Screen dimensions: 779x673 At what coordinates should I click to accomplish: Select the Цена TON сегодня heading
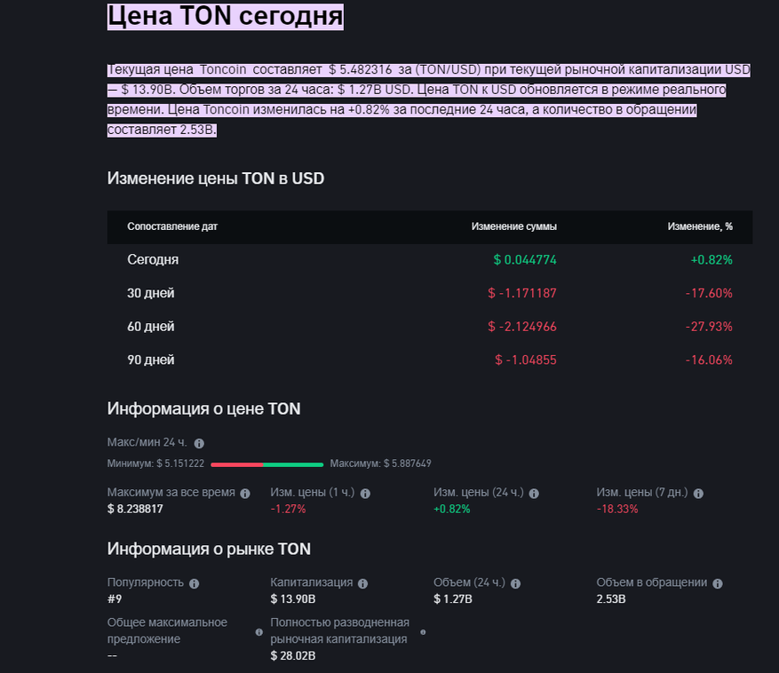click(x=225, y=16)
